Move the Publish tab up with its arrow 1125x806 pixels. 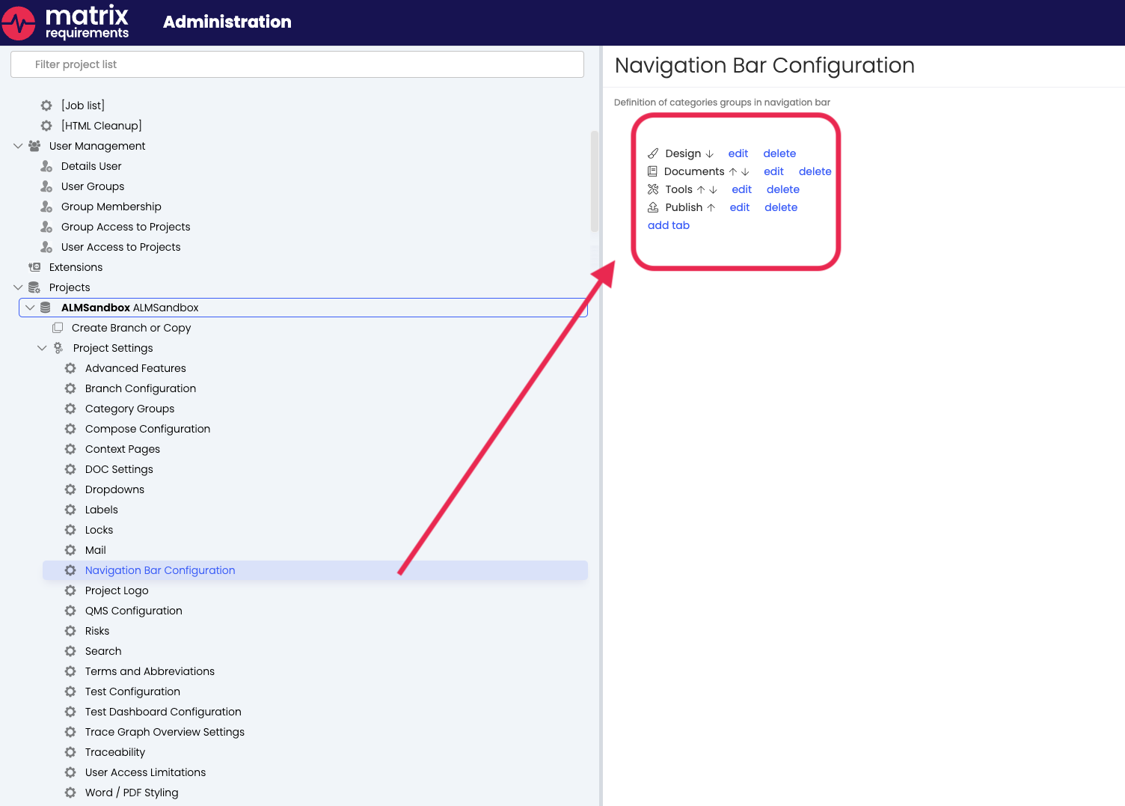[x=711, y=207]
